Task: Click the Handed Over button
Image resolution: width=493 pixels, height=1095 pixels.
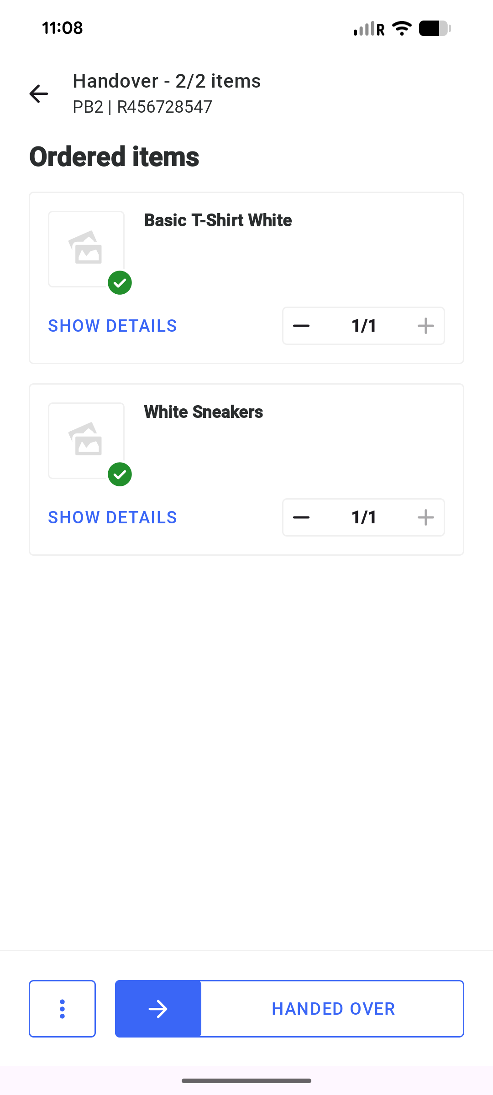Action: 289,1009
